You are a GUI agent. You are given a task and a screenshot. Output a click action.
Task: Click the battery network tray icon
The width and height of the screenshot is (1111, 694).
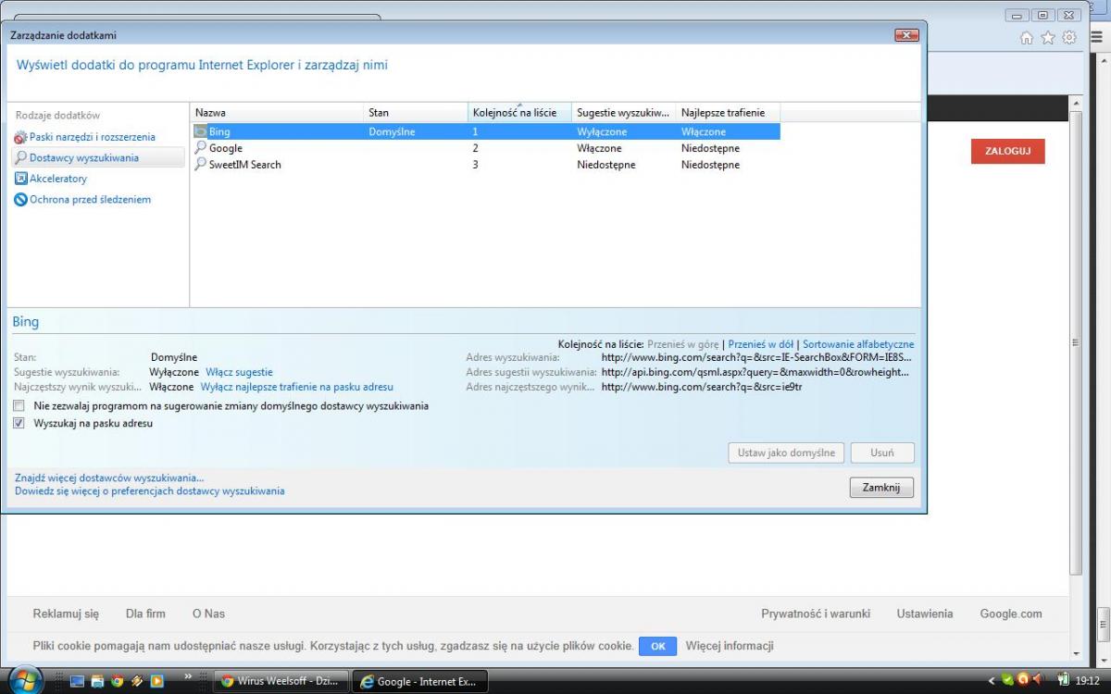pyautogui.click(x=1064, y=680)
